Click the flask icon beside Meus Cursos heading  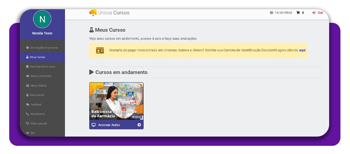click(x=91, y=30)
